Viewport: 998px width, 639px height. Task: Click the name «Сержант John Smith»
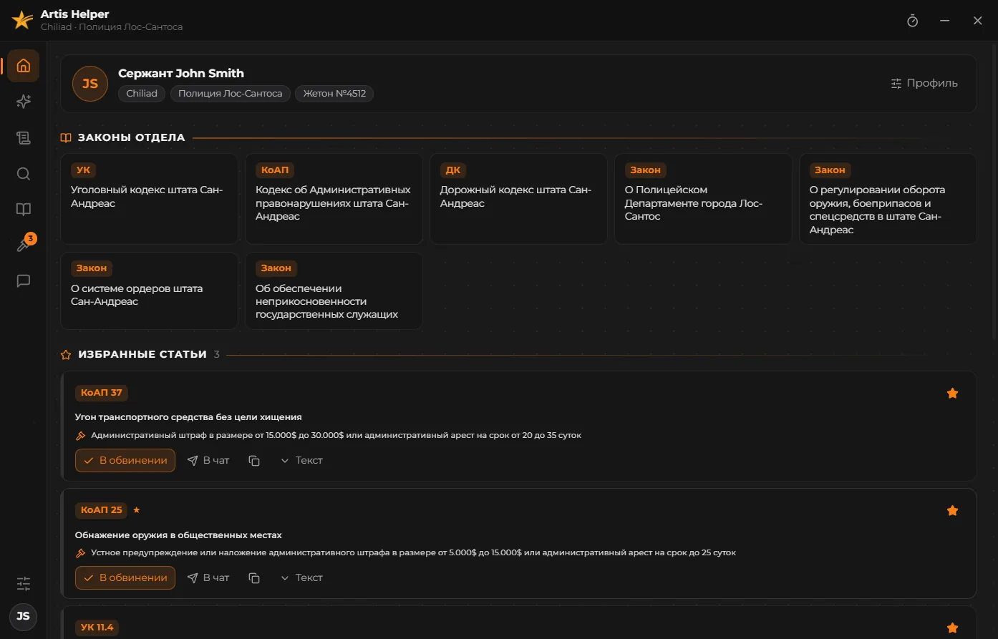click(181, 73)
